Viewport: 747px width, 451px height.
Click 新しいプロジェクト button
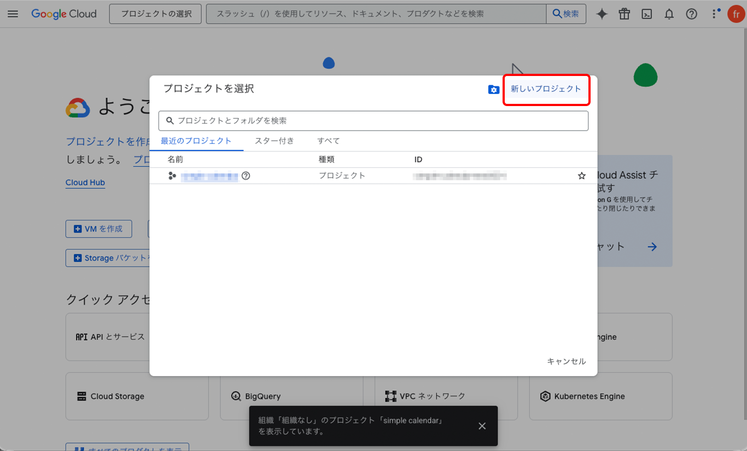tap(546, 89)
